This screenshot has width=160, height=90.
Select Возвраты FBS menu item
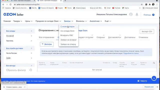click(68, 35)
